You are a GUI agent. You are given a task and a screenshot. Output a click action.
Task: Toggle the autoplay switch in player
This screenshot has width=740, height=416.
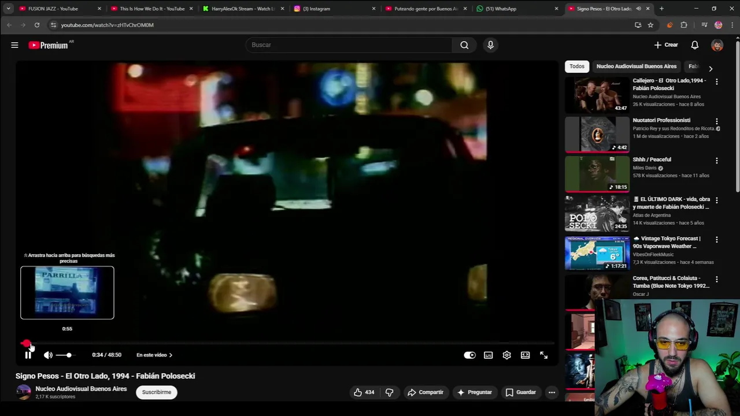[469, 355]
